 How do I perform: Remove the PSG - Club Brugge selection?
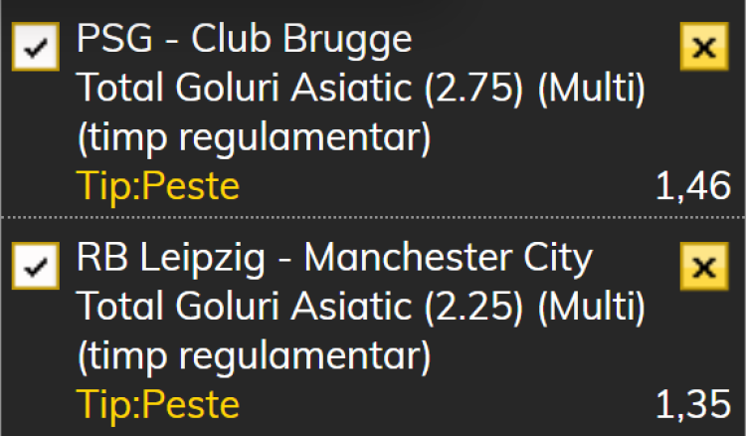point(703,48)
